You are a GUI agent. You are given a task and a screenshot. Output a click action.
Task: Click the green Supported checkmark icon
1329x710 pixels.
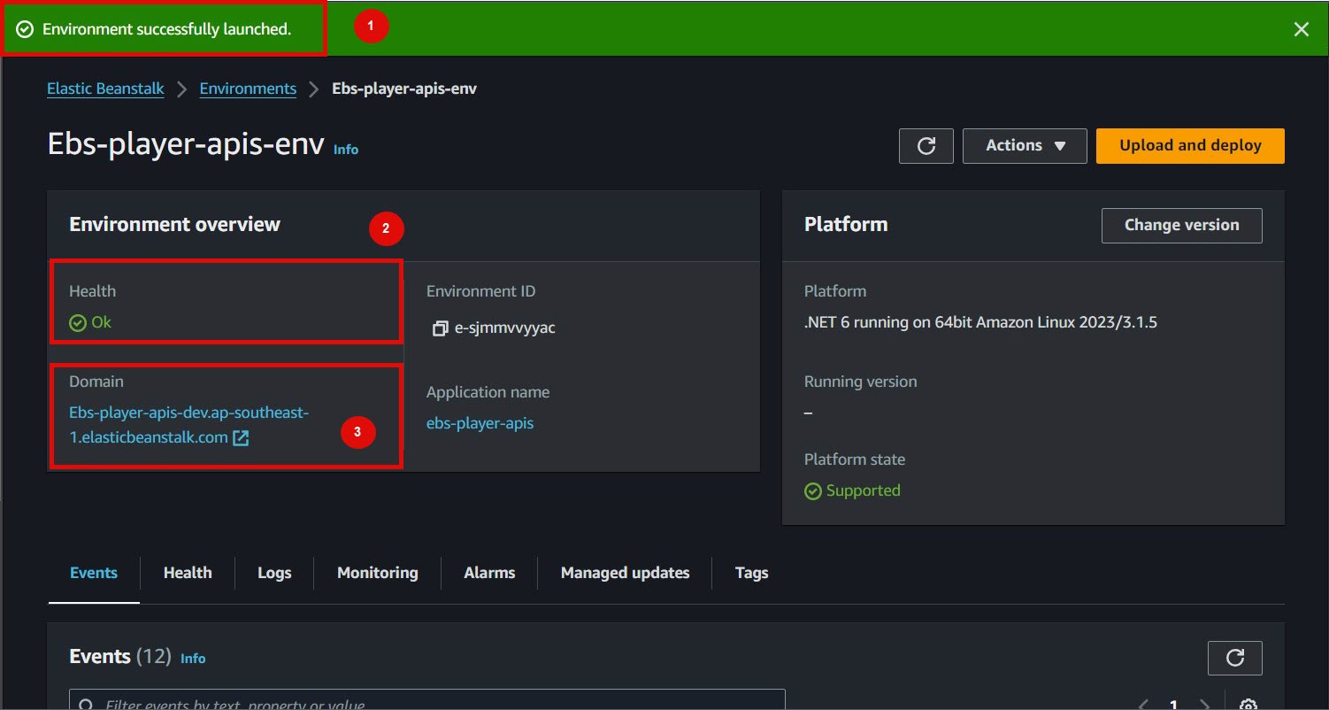812,490
